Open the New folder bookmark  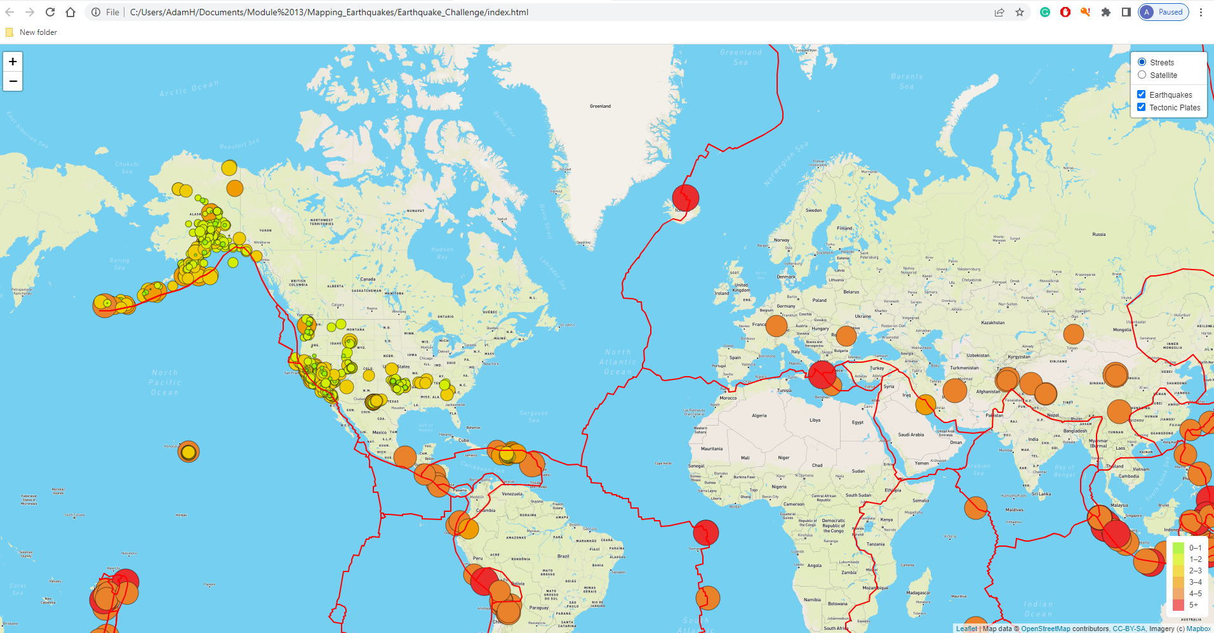coord(30,32)
